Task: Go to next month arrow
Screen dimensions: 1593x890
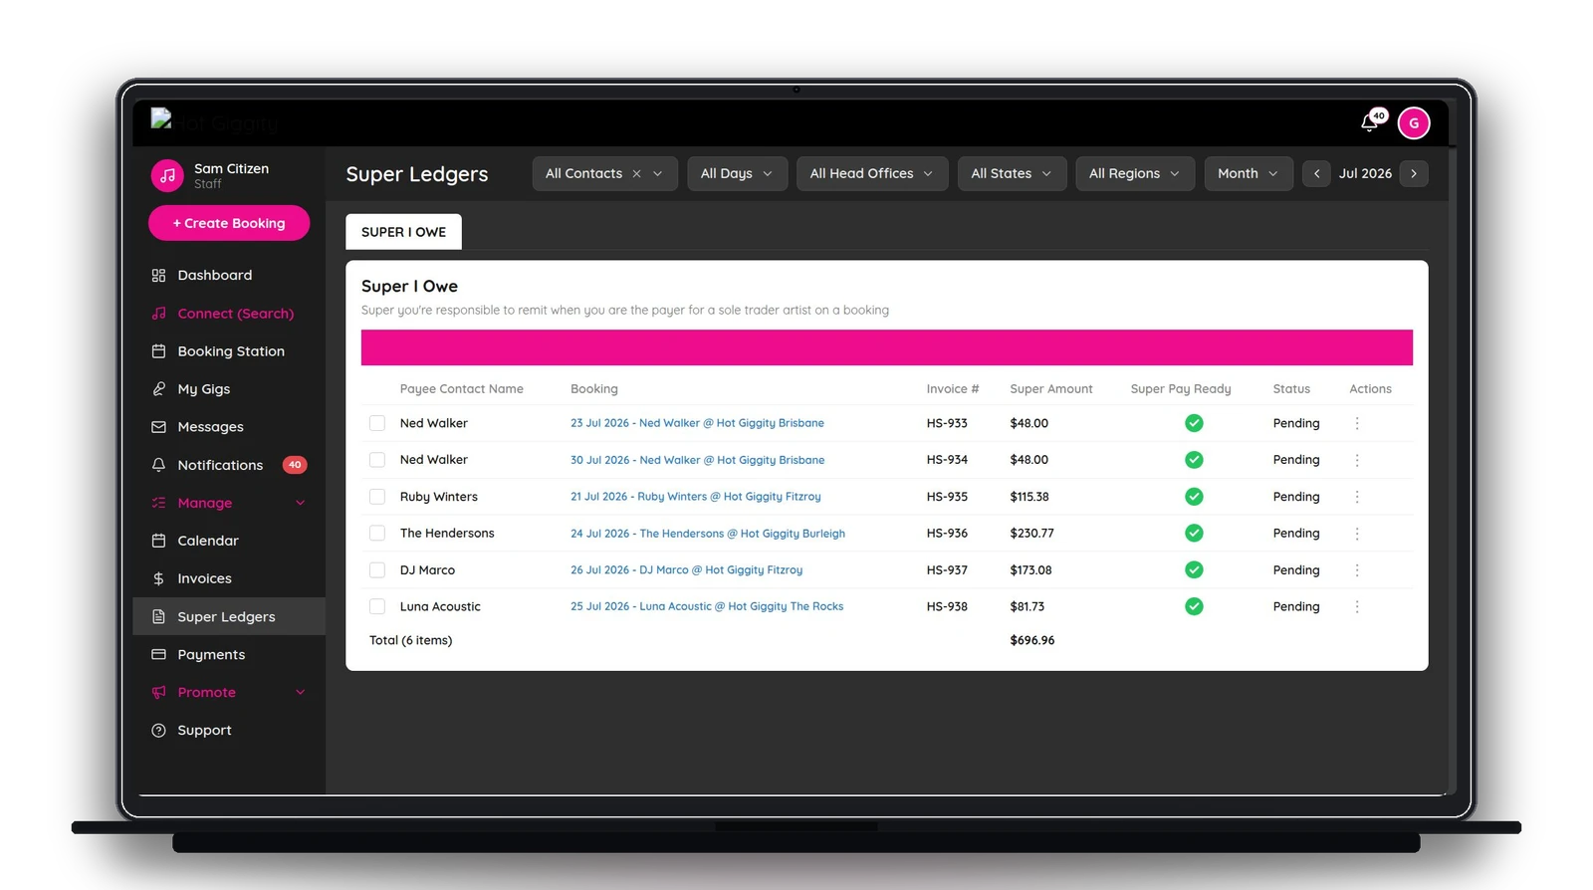Action: click(x=1414, y=173)
